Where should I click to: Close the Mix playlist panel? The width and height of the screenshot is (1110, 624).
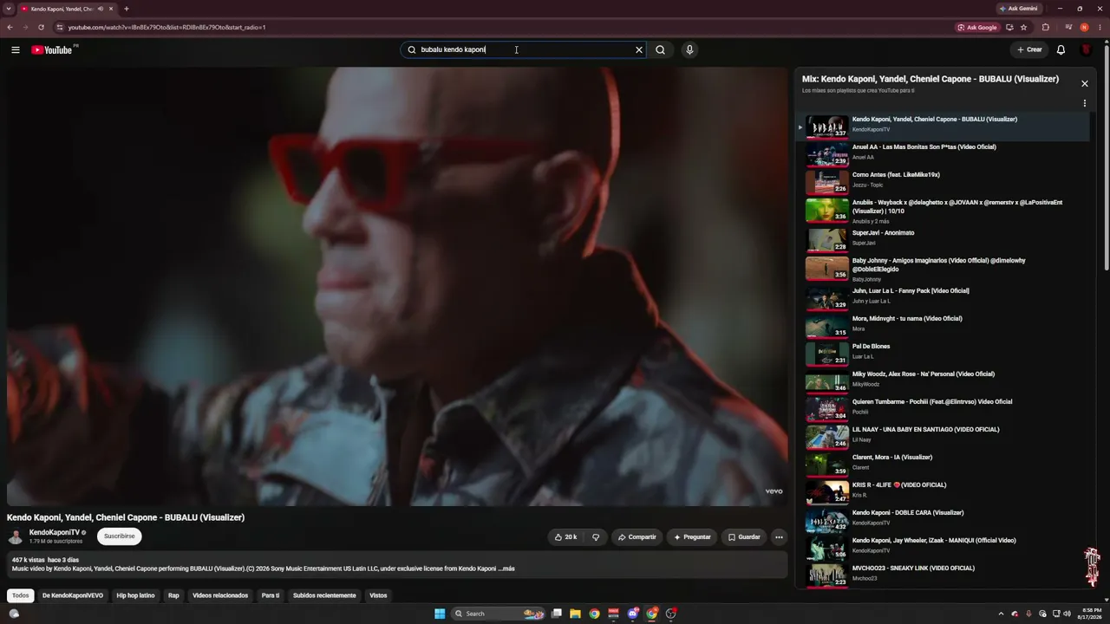tap(1084, 83)
